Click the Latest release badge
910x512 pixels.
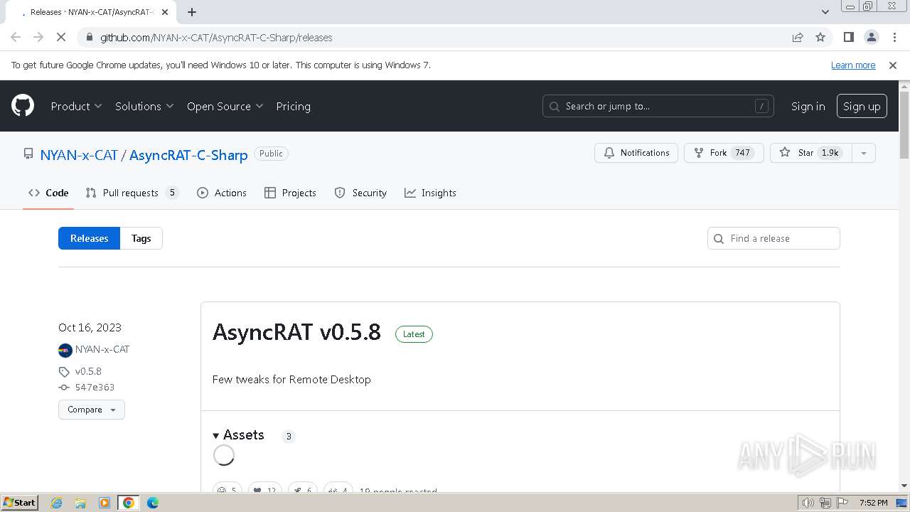click(x=414, y=334)
